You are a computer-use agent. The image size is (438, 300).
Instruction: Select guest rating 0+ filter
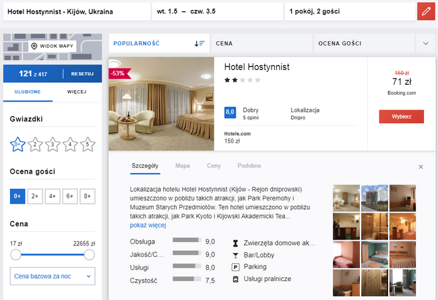[18, 196]
